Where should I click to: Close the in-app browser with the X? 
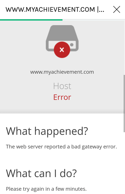pos(116,10)
